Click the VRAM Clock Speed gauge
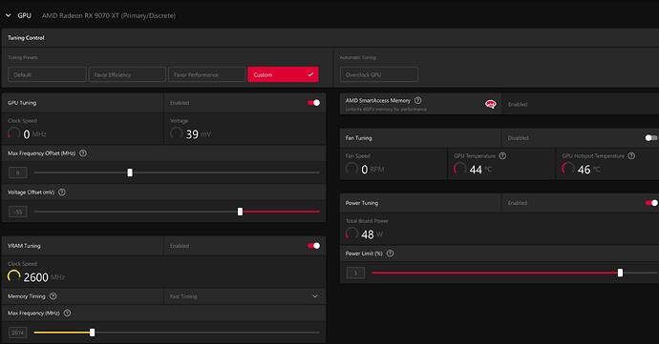The image size is (659, 344). click(14, 276)
